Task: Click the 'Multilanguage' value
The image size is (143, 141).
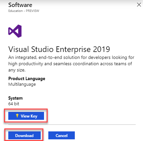Action: point(22,84)
